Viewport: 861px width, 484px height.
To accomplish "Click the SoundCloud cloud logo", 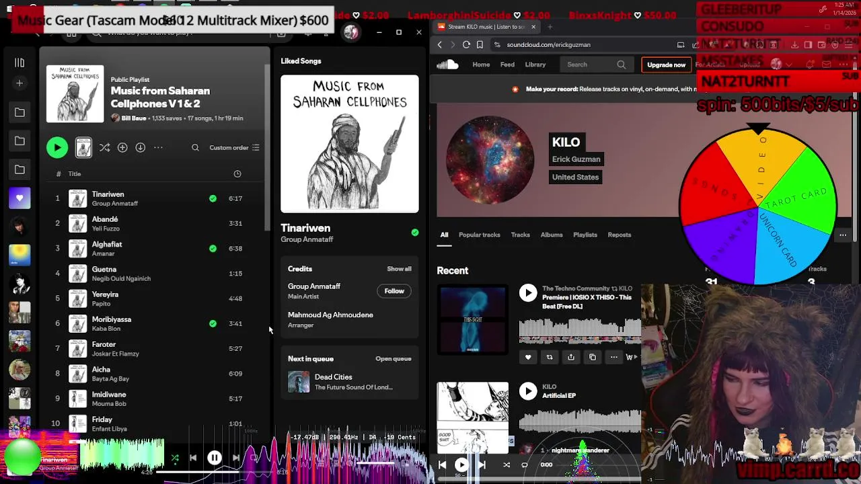I will pyautogui.click(x=447, y=65).
